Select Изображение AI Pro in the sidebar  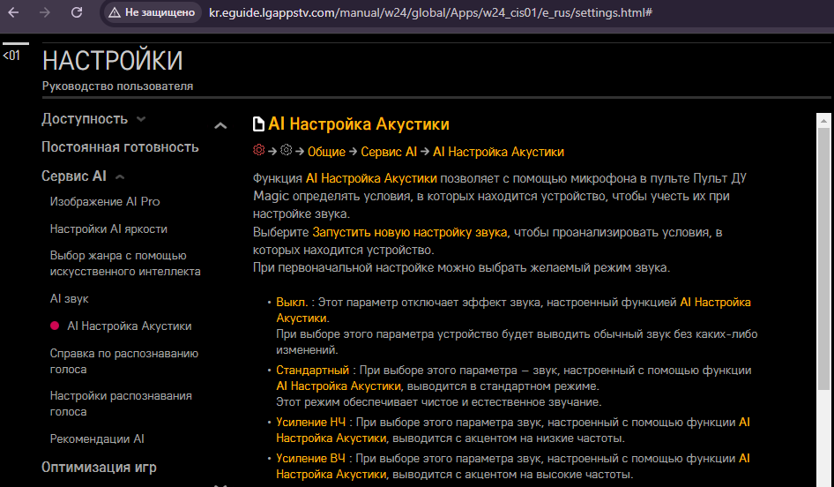[x=105, y=201]
